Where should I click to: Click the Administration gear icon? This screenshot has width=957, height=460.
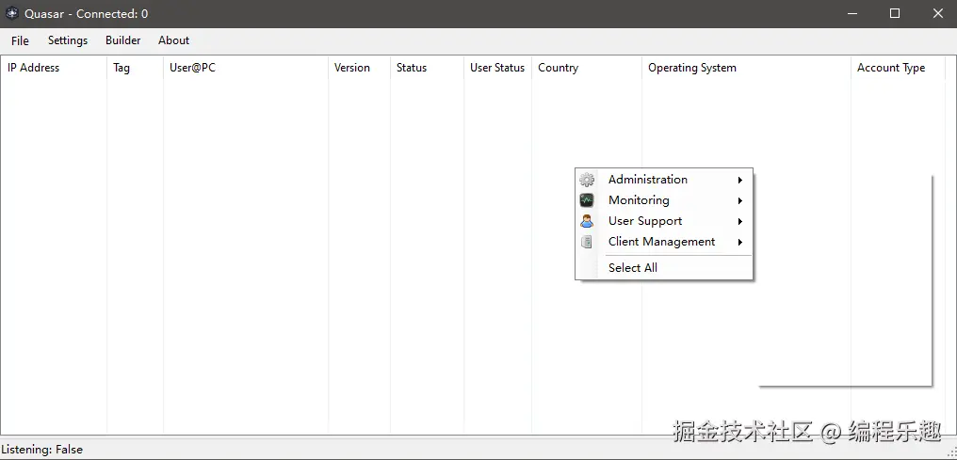click(587, 180)
